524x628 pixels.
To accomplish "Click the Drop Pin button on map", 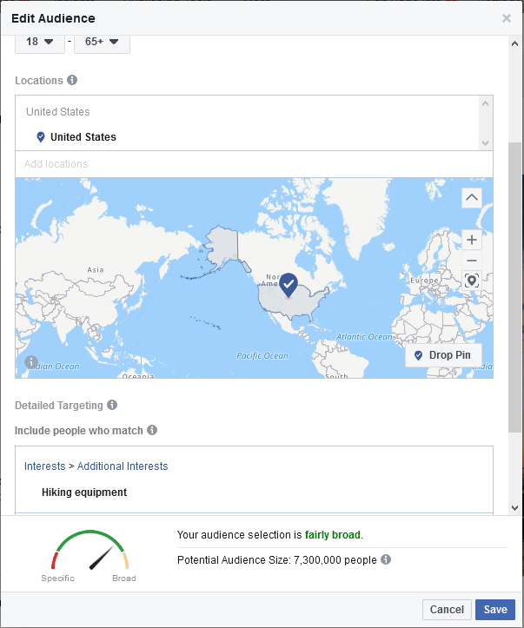I will (x=443, y=355).
